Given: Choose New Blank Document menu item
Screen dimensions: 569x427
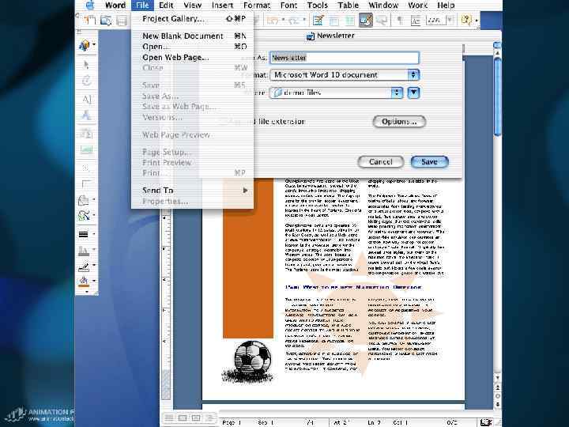Looking at the screenshot, I should pyautogui.click(x=192, y=36).
